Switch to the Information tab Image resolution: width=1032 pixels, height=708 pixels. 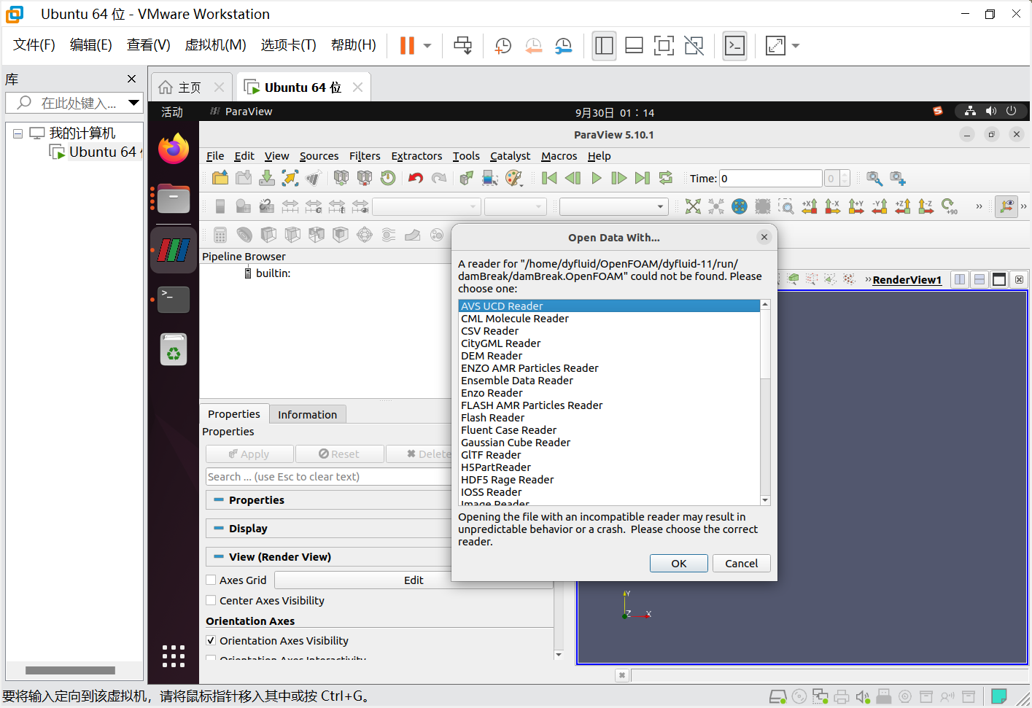tap(307, 414)
